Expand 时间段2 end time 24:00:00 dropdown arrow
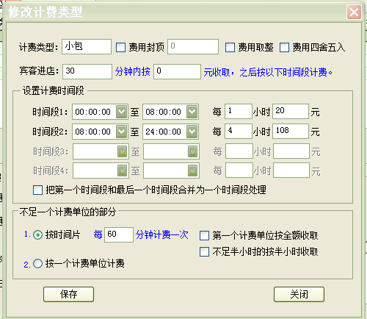The width and height of the screenshot is (367, 319). click(x=192, y=132)
